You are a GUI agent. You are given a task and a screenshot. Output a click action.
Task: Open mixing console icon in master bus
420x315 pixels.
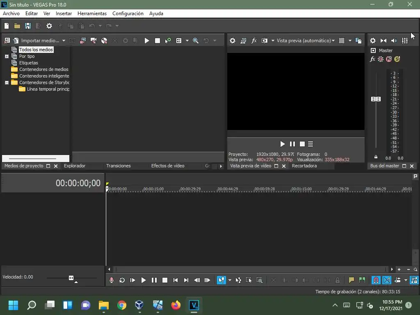point(405,41)
